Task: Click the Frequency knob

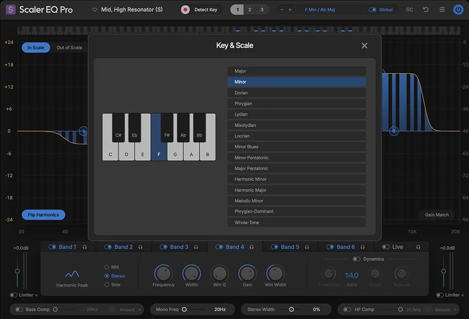Action: pos(163,273)
